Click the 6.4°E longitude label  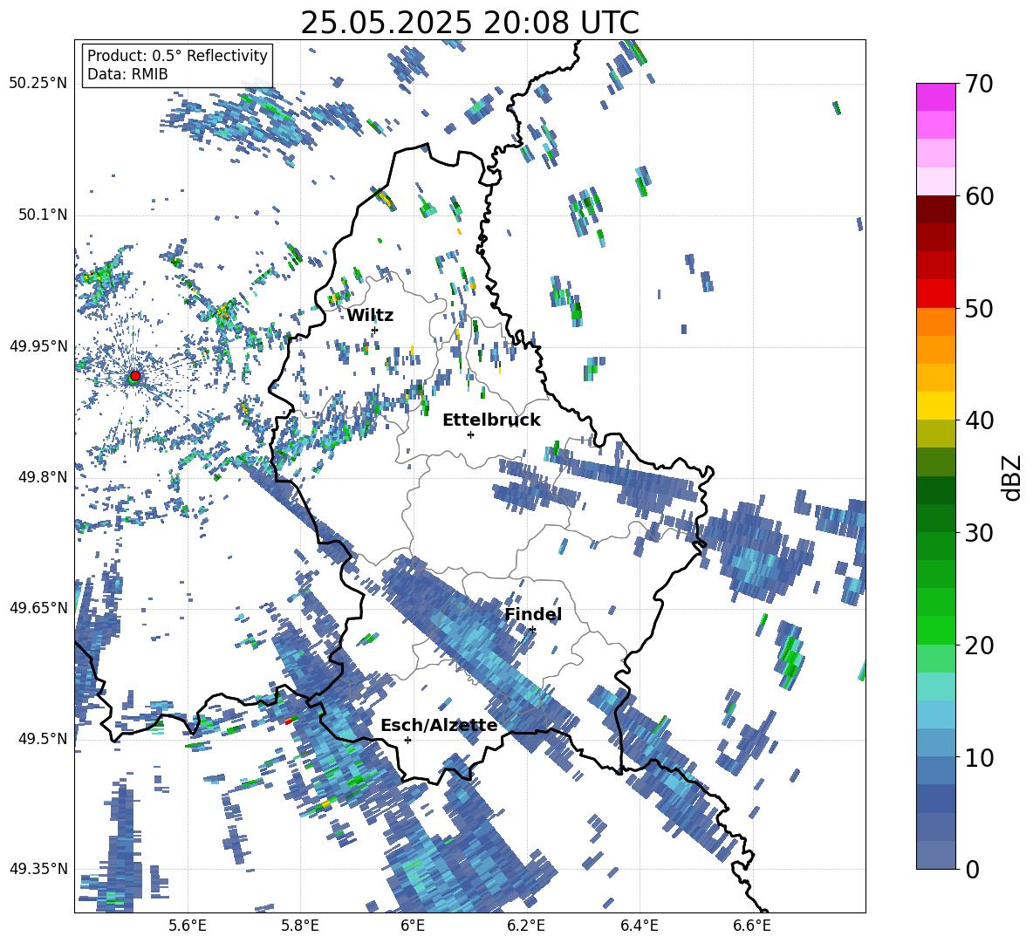pos(639,926)
